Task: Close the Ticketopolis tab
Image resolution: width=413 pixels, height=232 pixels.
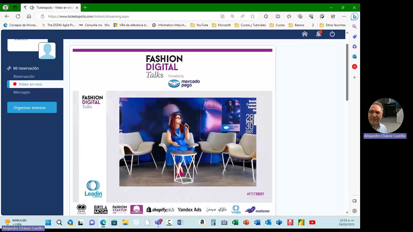Action: pos(77,7)
